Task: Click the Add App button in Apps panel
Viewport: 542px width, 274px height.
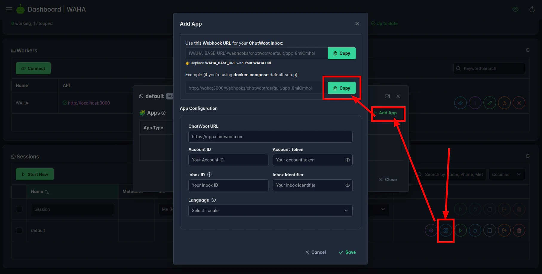Action: click(385, 113)
